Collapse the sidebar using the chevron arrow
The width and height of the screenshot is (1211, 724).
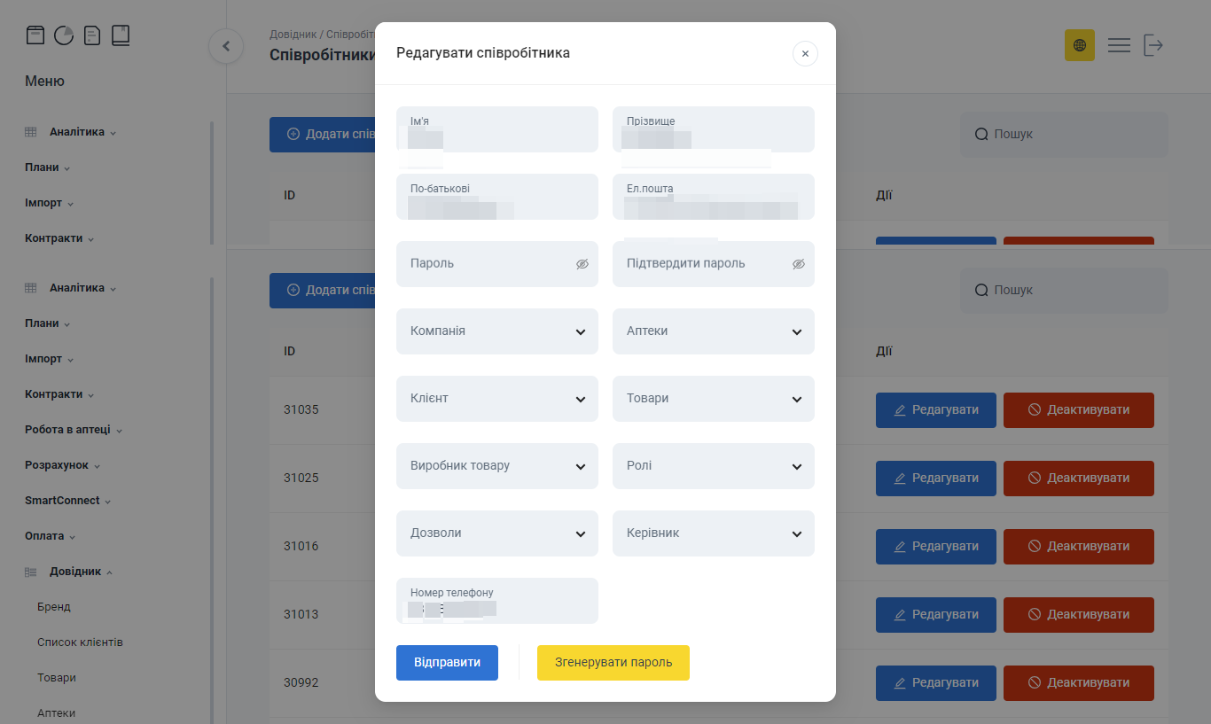coord(226,46)
